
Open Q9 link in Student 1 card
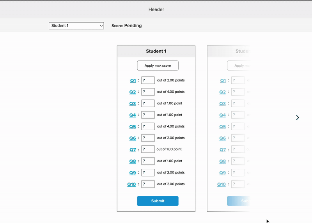[x=133, y=173]
